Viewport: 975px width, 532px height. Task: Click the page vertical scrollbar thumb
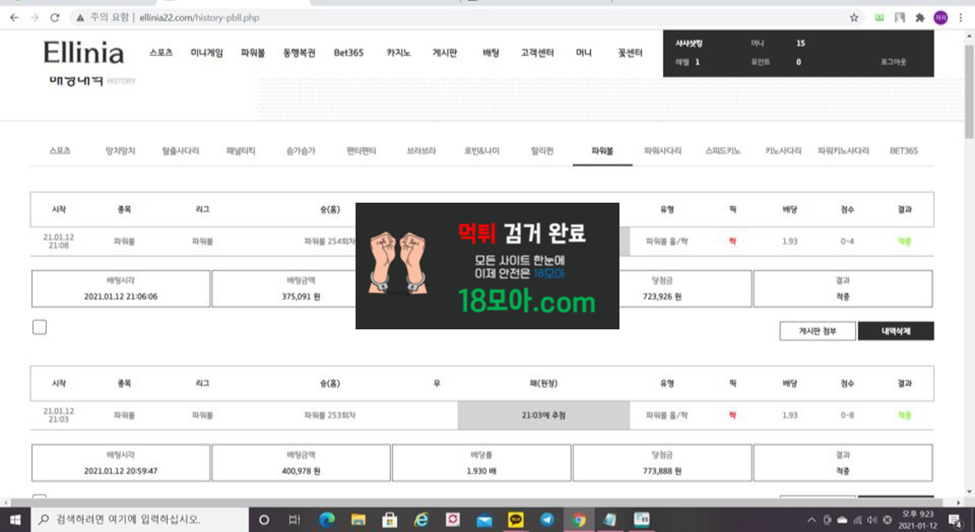[x=969, y=91]
